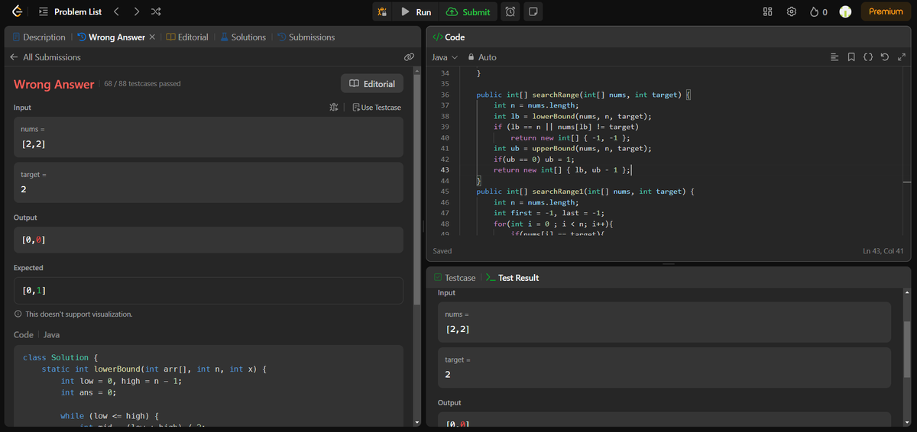
Task: Click the Ln 43, Col 41 status
Action: pos(883,251)
